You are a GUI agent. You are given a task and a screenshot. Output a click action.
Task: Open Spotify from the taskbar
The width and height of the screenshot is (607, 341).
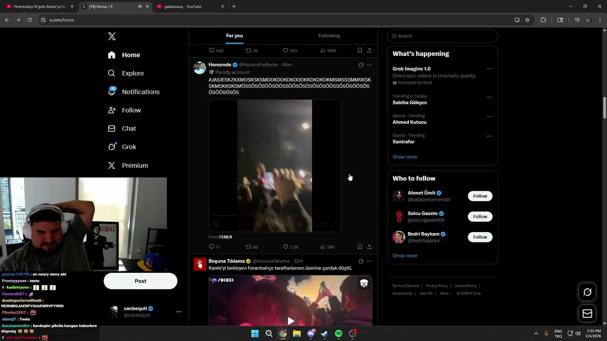pyautogui.click(x=339, y=333)
